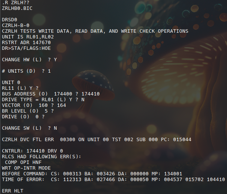Click the vector value 164
The height and width of the screenshot is (194, 227).
click(62, 105)
